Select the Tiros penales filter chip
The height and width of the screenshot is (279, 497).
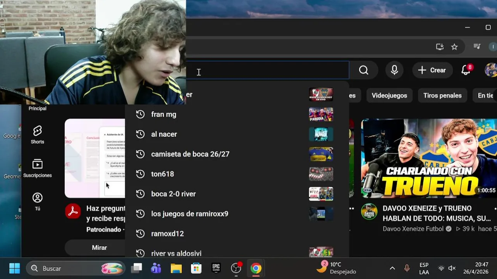tap(442, 95)
